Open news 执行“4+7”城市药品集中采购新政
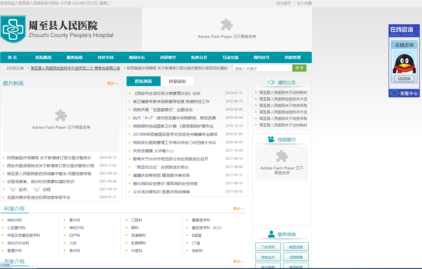 [x=174, y=118]
